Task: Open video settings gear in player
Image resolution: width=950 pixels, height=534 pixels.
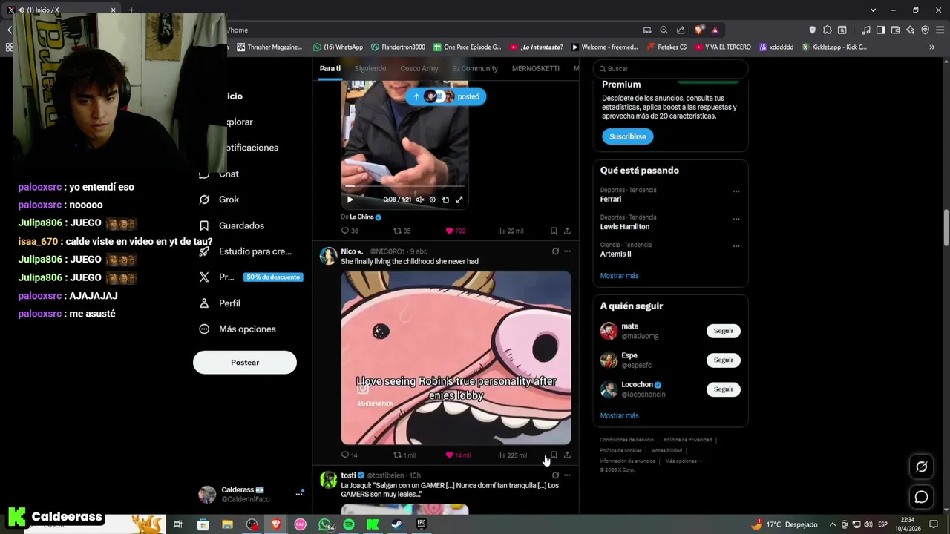Action: tap(432, 200)
